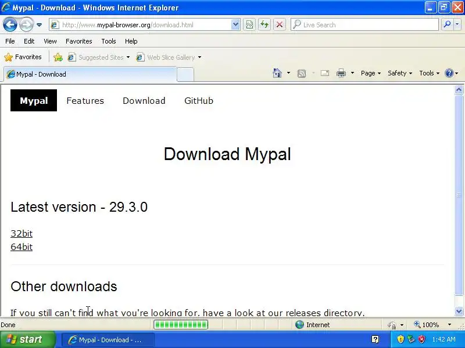Expand the 100% zoom level dropdown
465x348 pixels.
[449, 325]
